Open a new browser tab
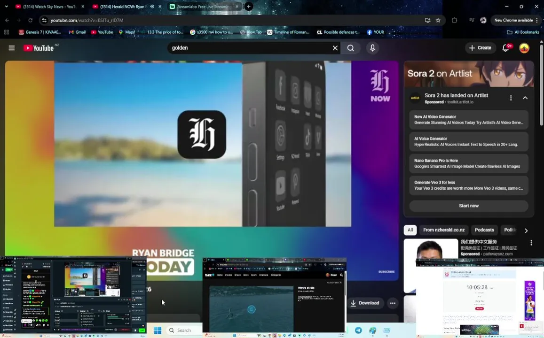 pos(248,6)
